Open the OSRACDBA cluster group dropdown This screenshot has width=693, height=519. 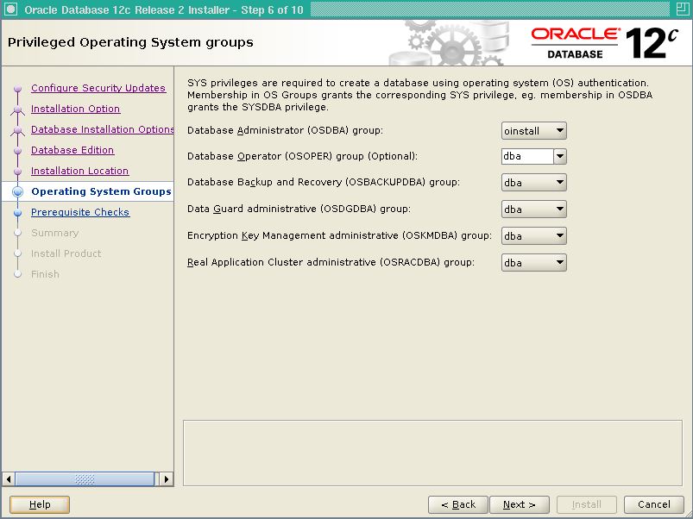[x=533, y=263]
